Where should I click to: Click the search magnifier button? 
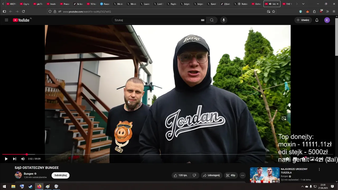pyautogui.click(x=212, y=20)
